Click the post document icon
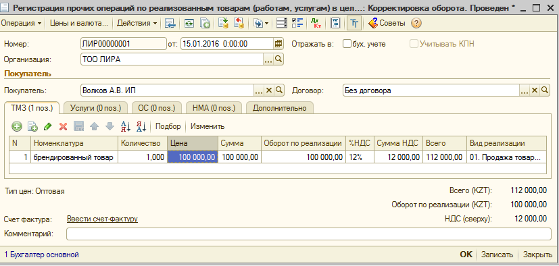Screen dimensions: 559x266 coord(223,24)
